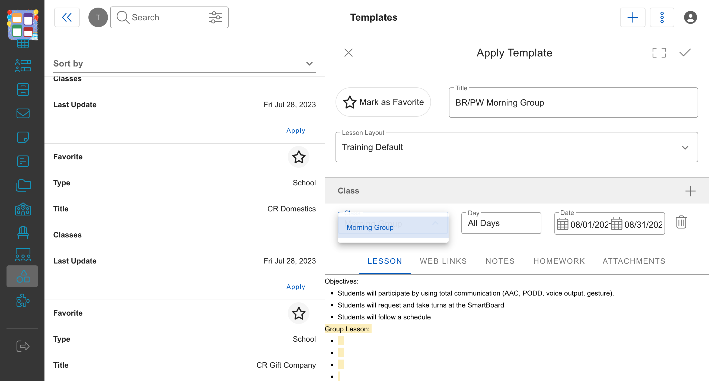Open the account profile icon
The width and height of the screenshot is (709, 381).
tap(690, 17)
